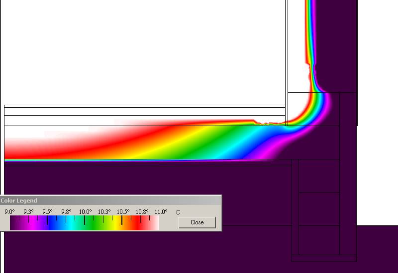Click the 10.8° legend label
This screenshot has width=398, height=273.
(x=142, y=212)
